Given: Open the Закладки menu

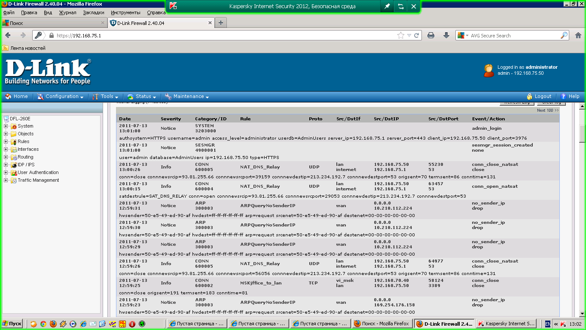Looking at the screenshot, I should pyautogui.click(x=94, y=13).
